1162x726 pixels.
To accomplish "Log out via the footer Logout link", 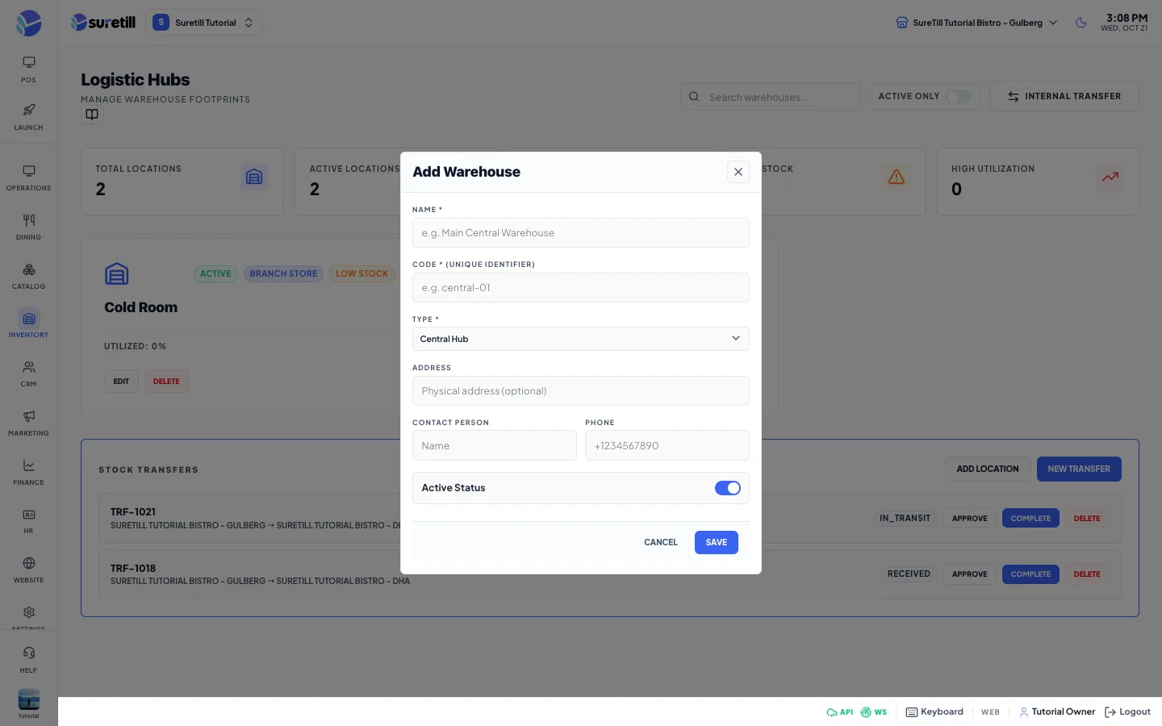I will 1127,712.
